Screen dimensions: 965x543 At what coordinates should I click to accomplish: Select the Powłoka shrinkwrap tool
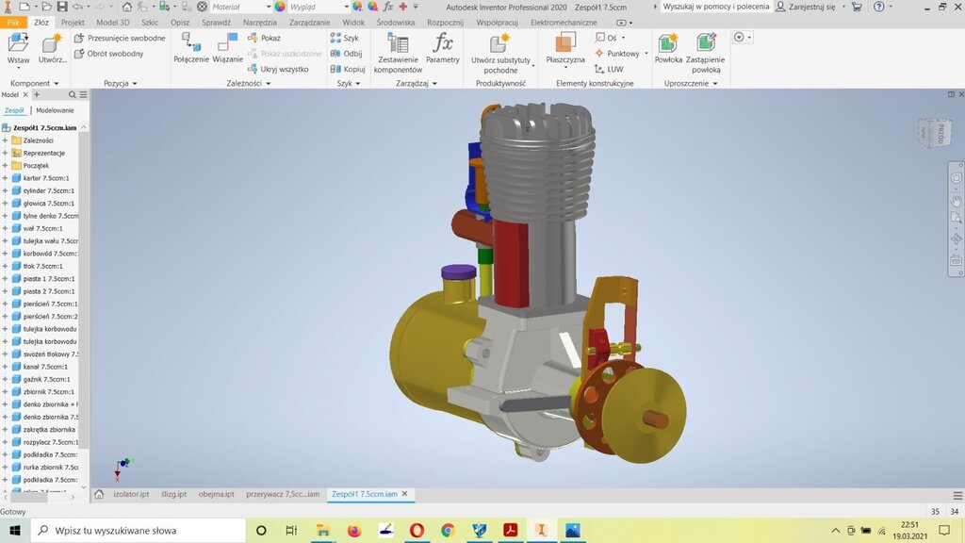tap(668, 43)
